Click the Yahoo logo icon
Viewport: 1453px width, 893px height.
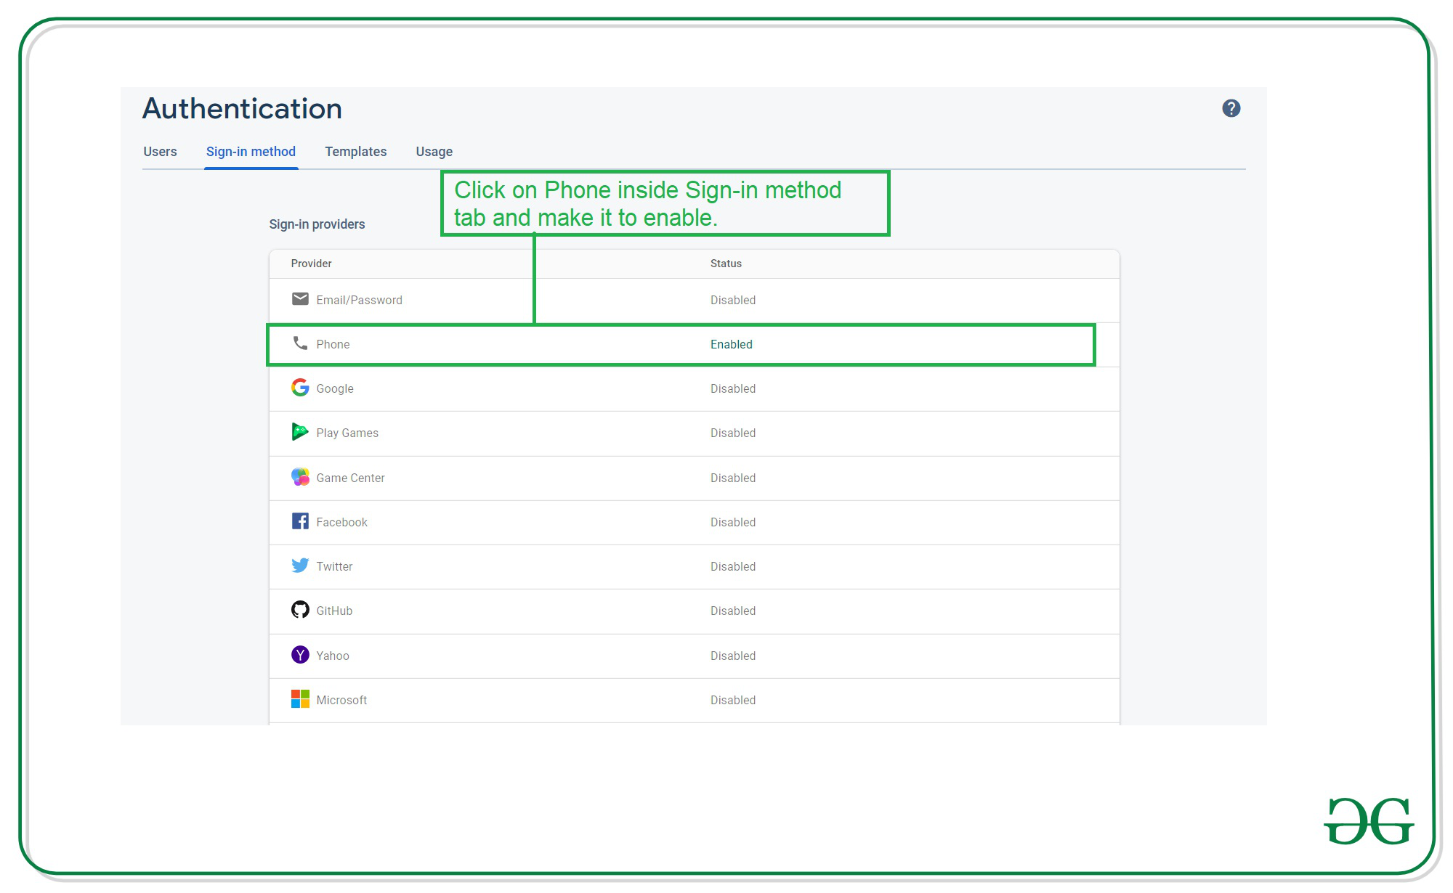tap(300, 655)
